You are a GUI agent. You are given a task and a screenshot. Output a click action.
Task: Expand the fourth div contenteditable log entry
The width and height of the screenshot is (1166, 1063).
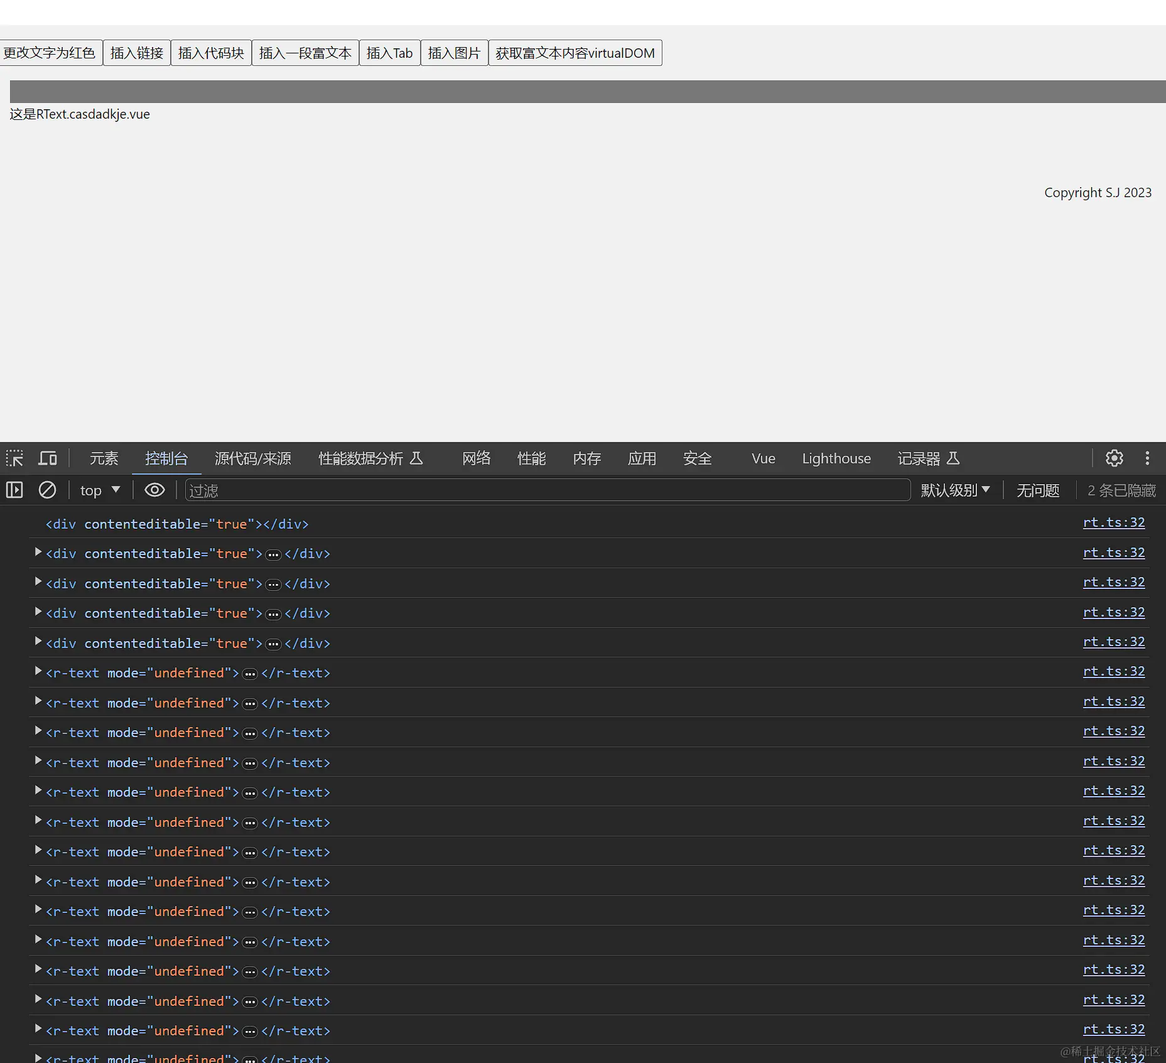[x=38, y=612]
